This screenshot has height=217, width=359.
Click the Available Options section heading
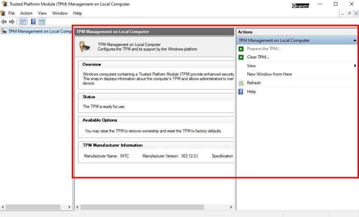pyautogui.click(x=100, y=120)
